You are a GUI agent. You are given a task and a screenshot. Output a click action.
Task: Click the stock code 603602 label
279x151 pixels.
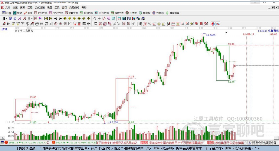point(262,31)
